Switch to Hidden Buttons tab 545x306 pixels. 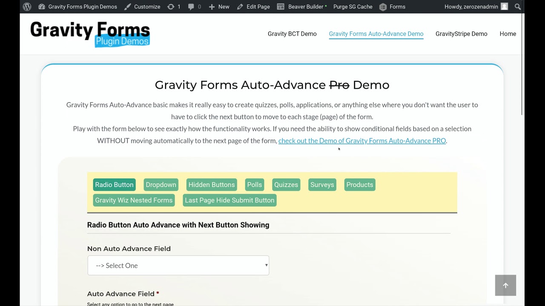click(x=212, y=185)
